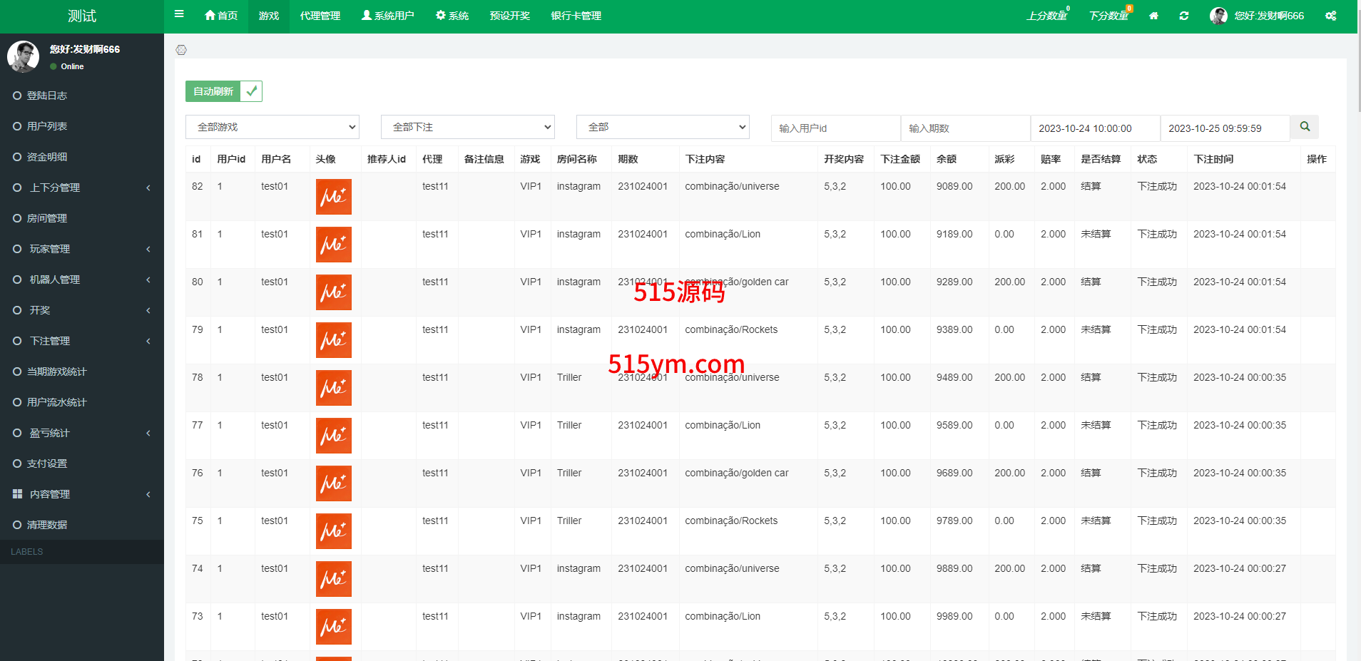Open the 代理管理 top menu
The height and width of the screenshot is (661, 1361).
320,16
